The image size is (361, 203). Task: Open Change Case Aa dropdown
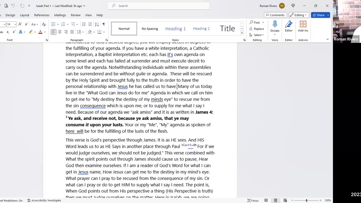click(x=35, y=24)
